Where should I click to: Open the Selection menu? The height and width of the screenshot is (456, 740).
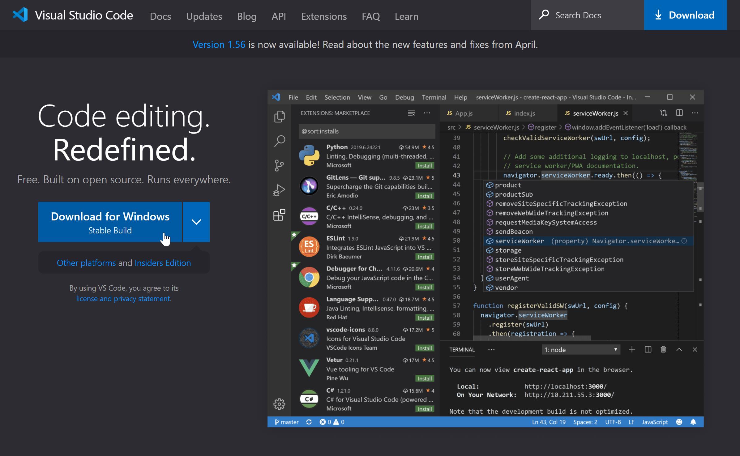click(x=337, y=97)
